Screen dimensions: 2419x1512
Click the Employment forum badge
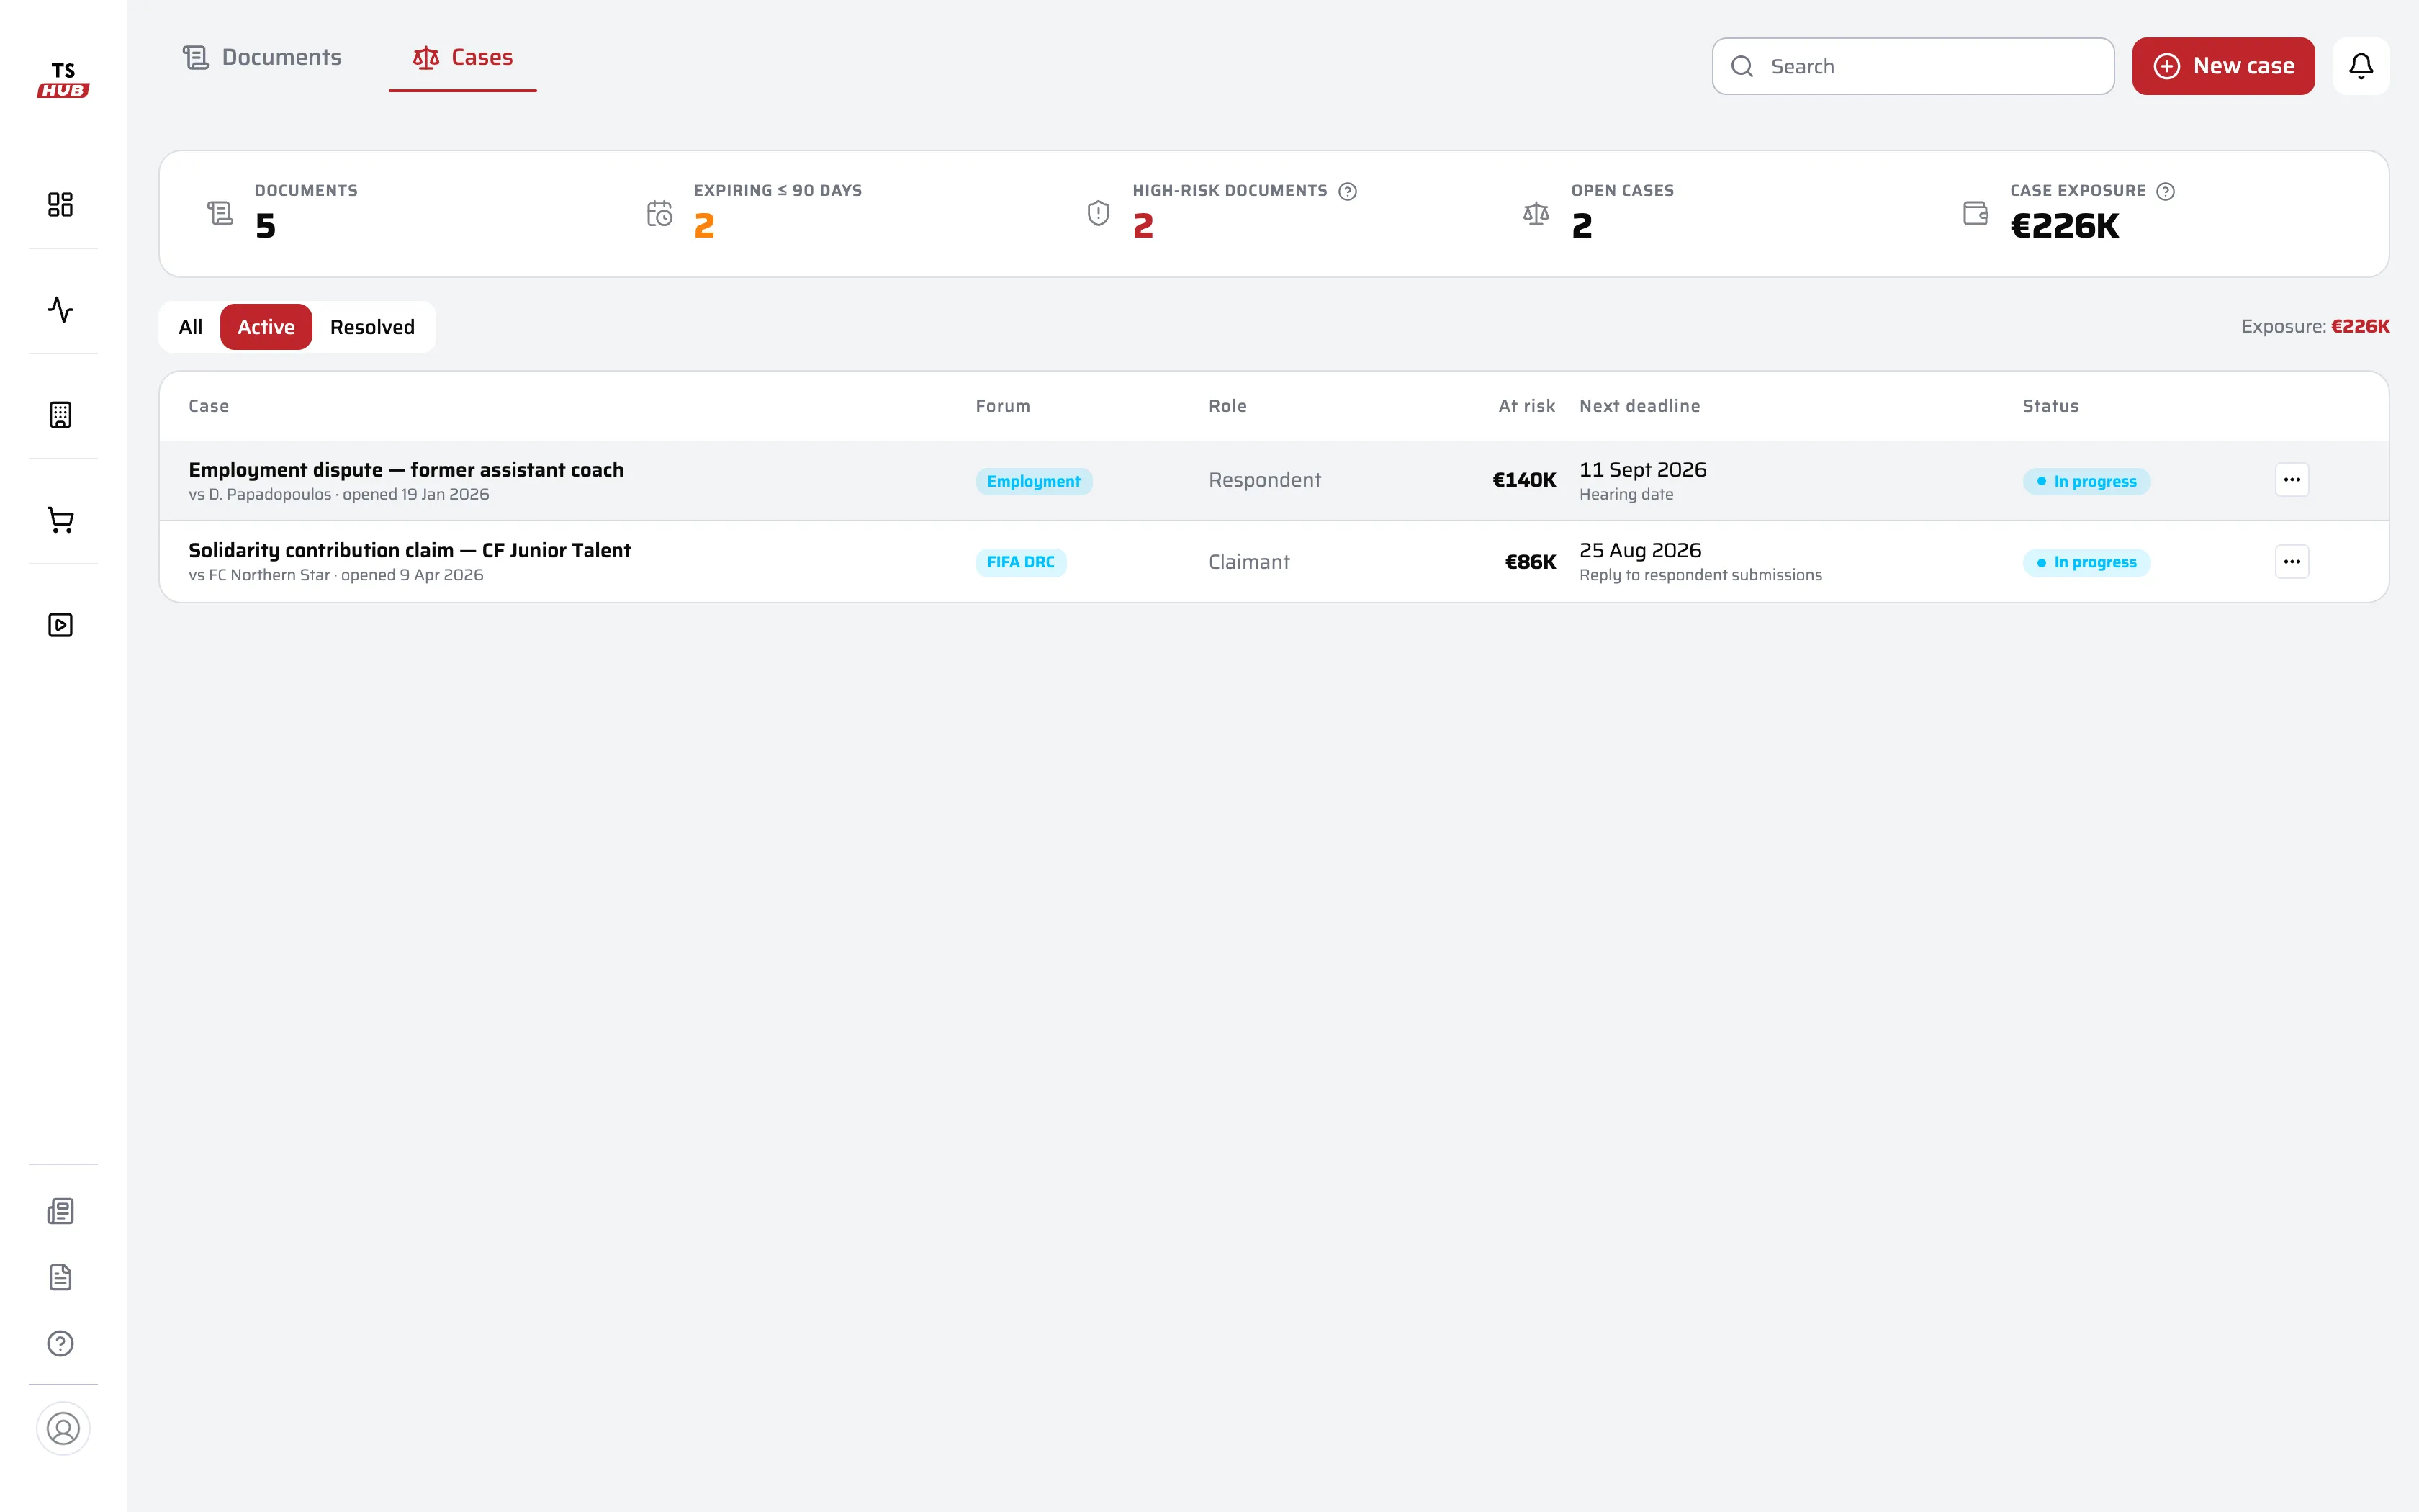point(1034,482)
